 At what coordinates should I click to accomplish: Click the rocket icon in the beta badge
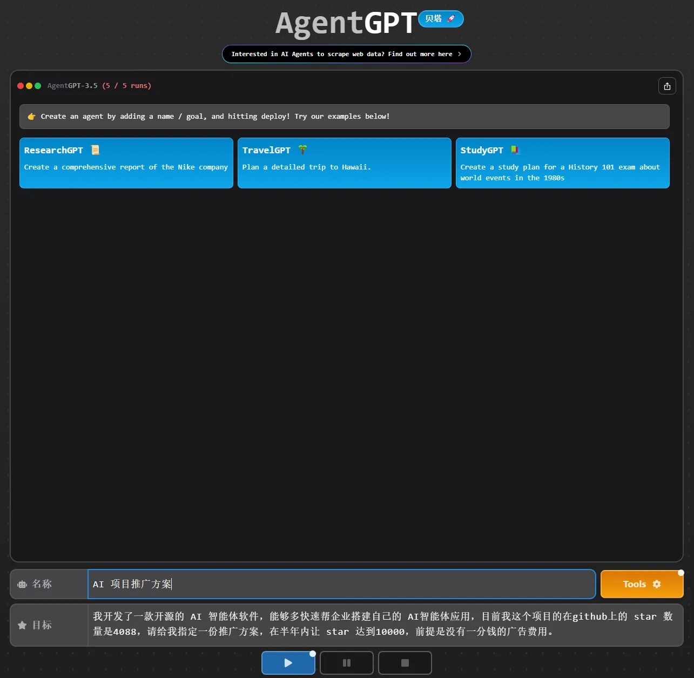pos(451,19)
